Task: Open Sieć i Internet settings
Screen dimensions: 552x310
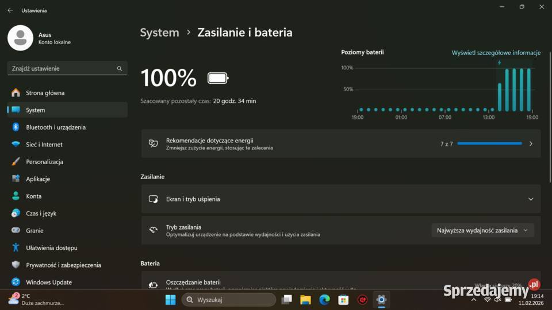Action: coord(67,145)
